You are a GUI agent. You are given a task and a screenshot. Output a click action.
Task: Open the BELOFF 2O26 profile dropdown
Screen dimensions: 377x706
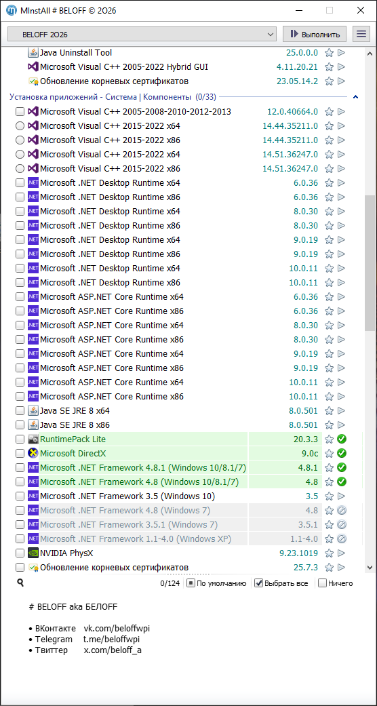(x=142, y=34)
